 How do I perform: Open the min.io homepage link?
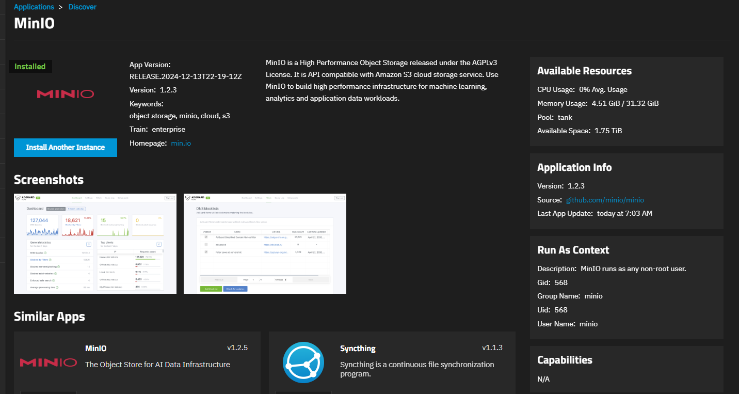(181, 143)
